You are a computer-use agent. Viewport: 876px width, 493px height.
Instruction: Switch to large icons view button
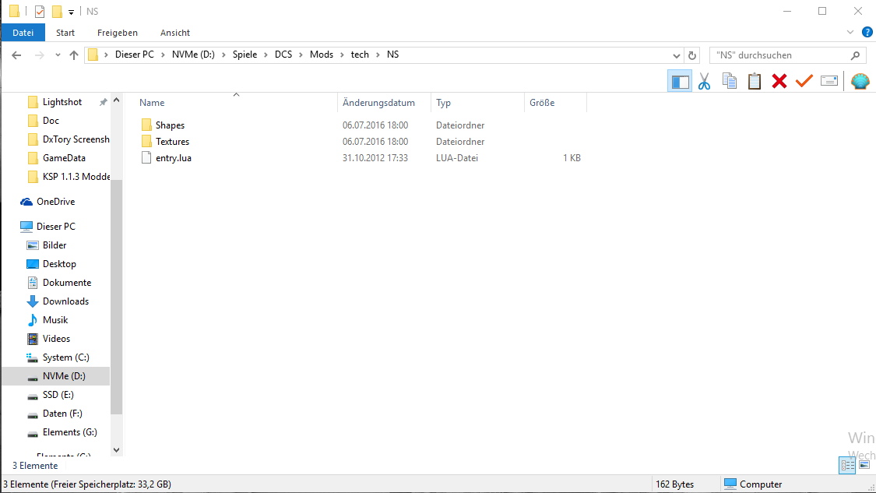[864, 465]
